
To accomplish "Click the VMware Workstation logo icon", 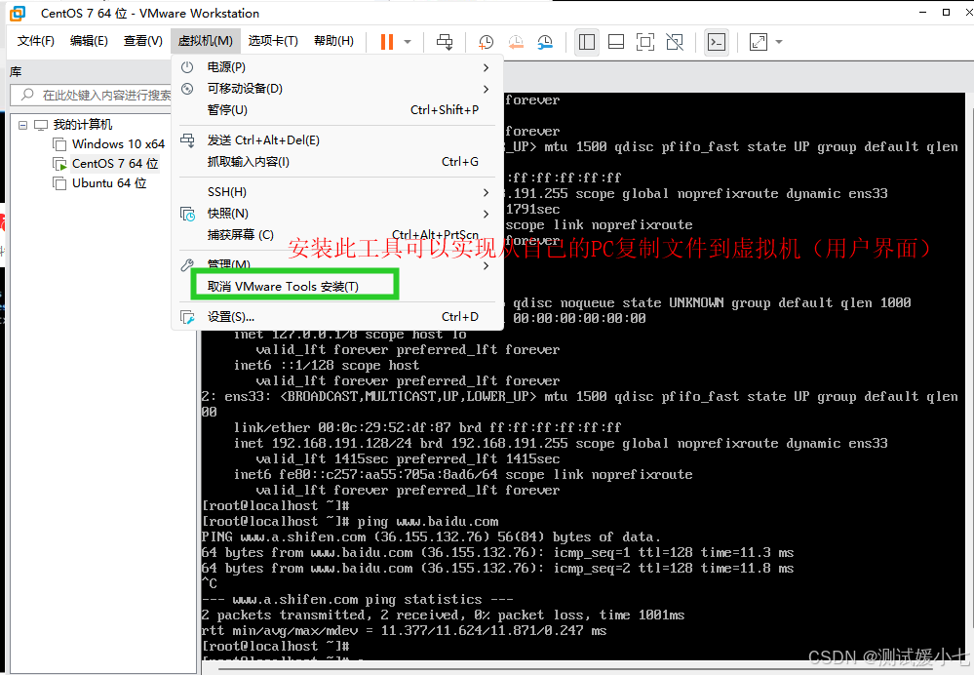I will pos(18,13).
